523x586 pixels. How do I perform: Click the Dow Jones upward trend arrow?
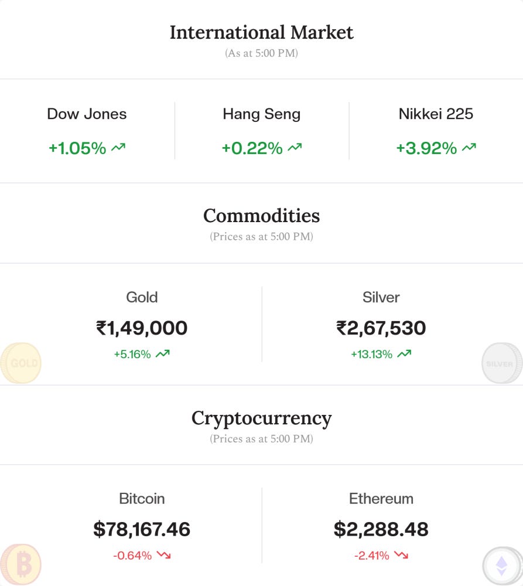(x=118, y=148)
